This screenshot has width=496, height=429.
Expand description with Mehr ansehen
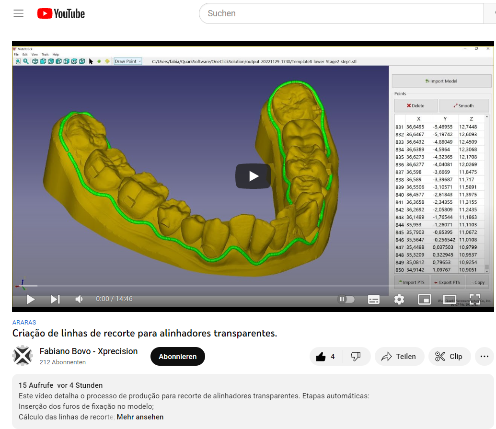[140, 417]
